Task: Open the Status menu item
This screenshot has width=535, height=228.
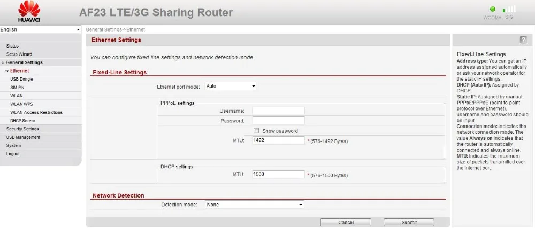Action: click(x=12, y=46)
